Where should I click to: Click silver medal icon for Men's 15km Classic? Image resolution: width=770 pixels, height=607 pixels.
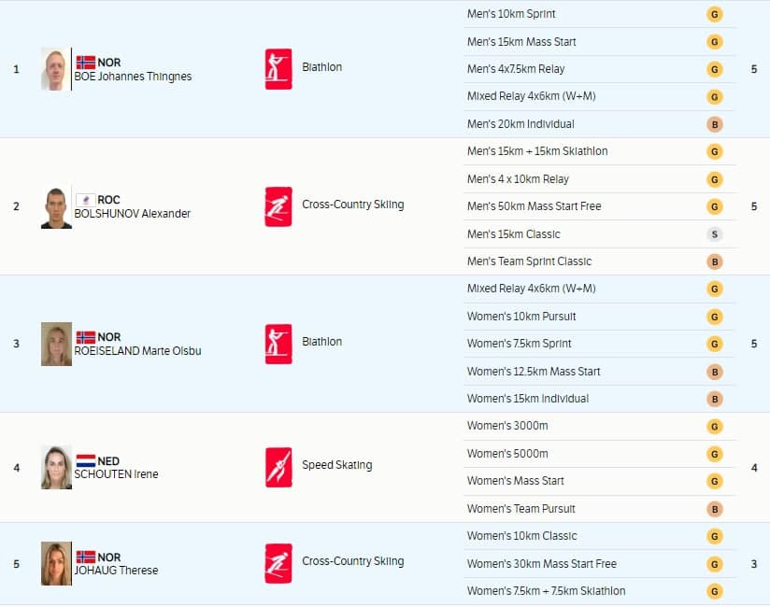(x=714, y=234)
